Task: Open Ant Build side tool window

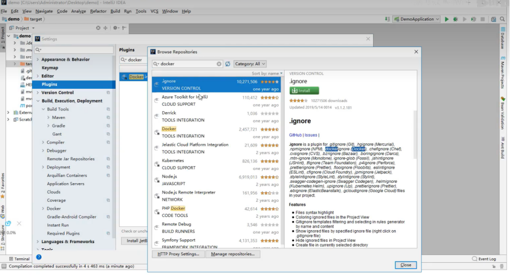Action: pyautogui.click(x=503, y=148)
